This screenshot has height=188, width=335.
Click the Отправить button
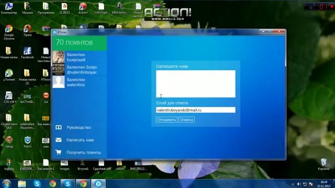click(166, 120)
